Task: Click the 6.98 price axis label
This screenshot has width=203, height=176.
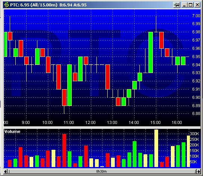Action: pos(196,32)
